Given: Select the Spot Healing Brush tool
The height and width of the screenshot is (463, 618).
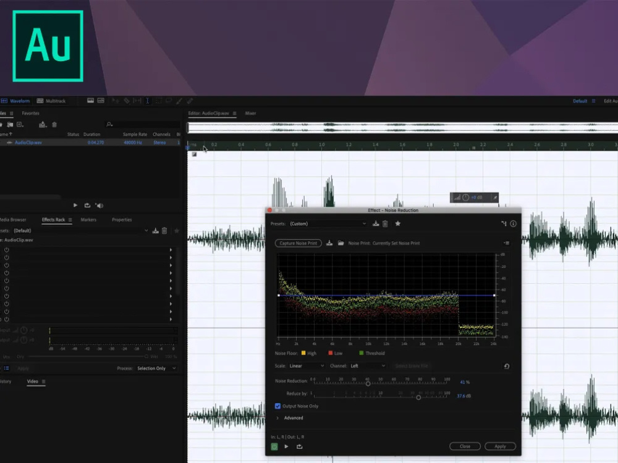Looking at the screenshot, I should click(x=190, y=101).
